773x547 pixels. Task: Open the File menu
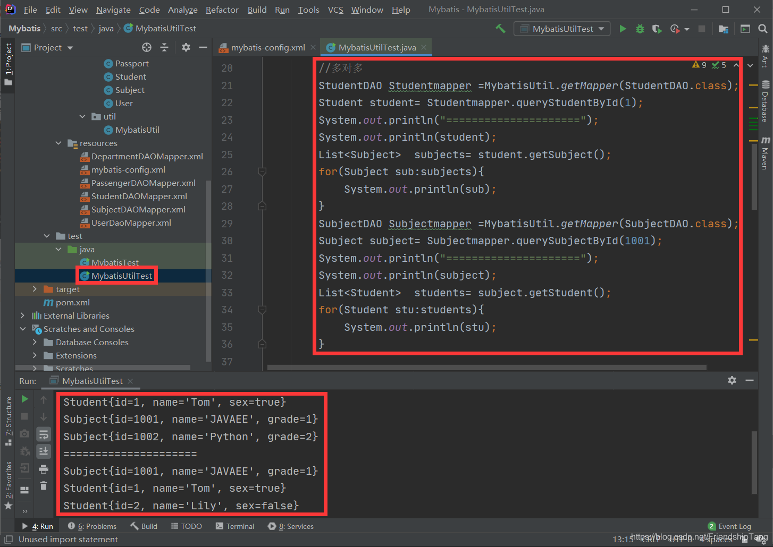point(30,10)
